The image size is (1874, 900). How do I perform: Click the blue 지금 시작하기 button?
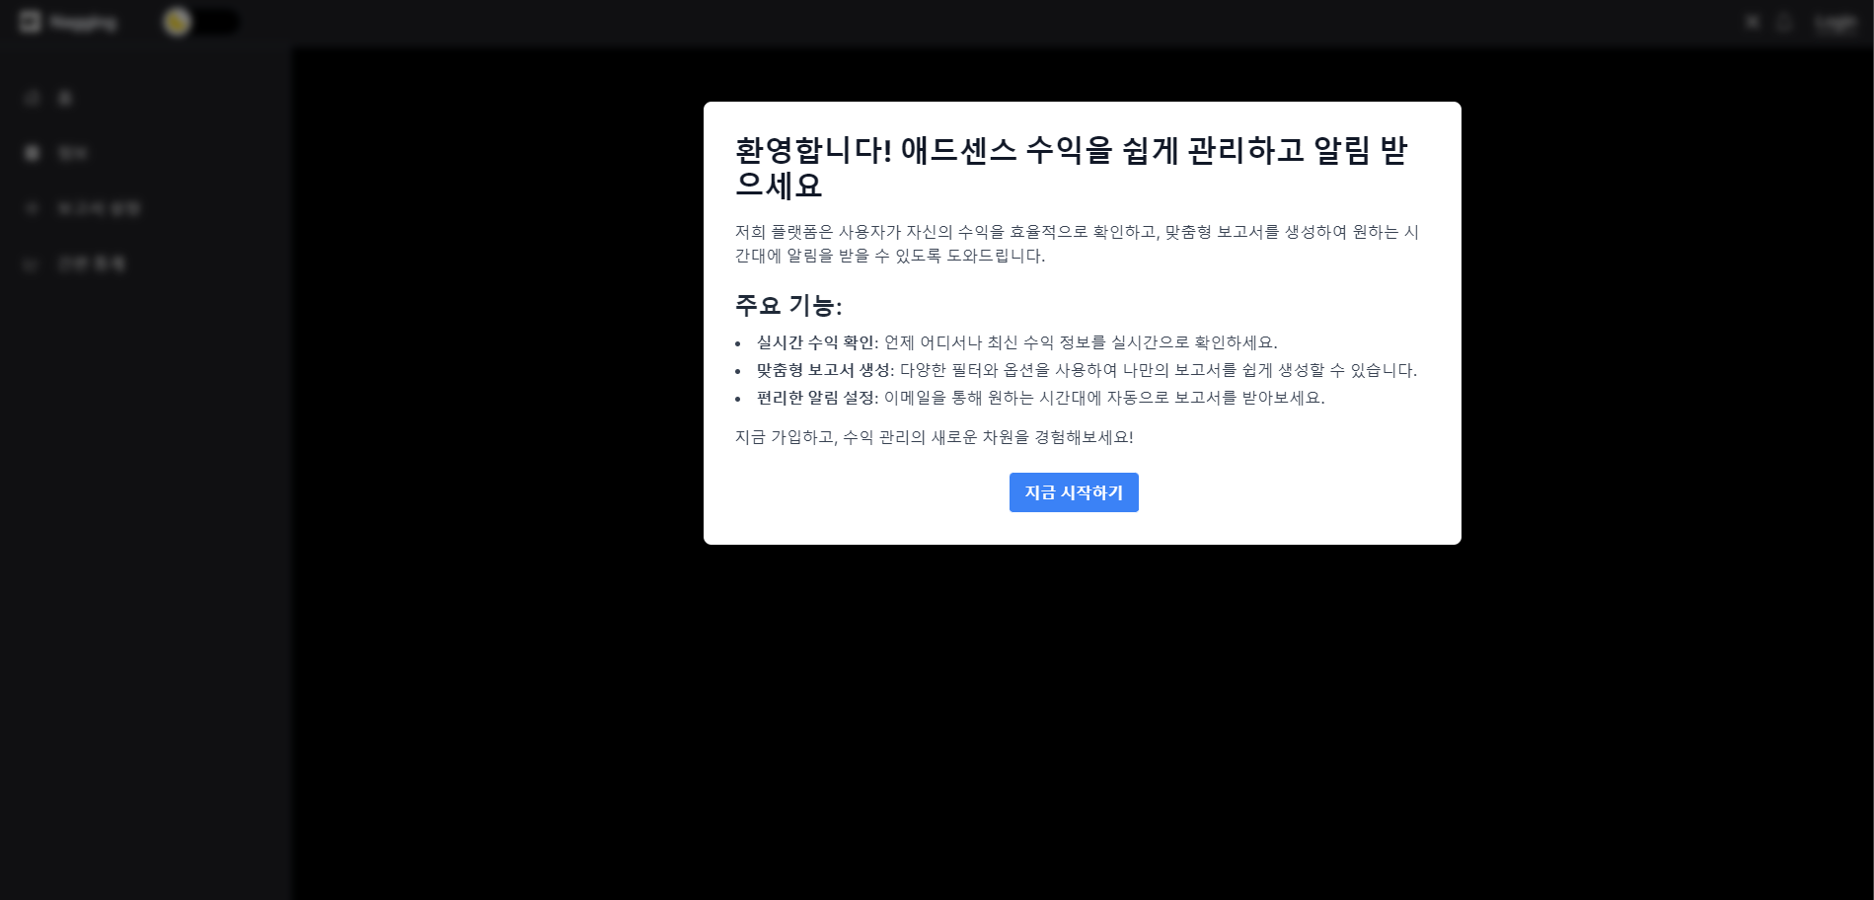click(x=1074, y=492)
